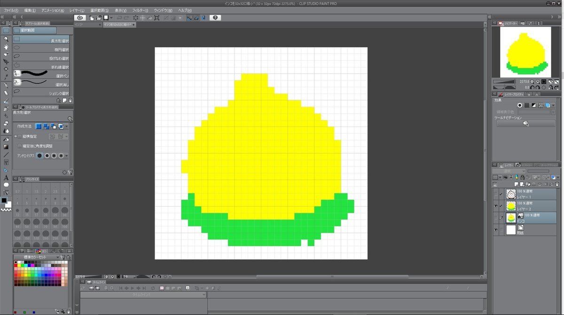564x315 pixels.
Task: Open help via question mark icon
Action: [215, 18]
